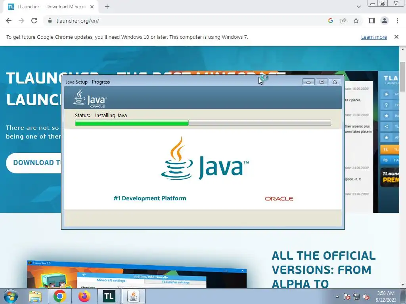Viewport: 406px width, 304px height.
Task: Minimize the Java Setup window
Action: pyautogui.click(x=308, y=82)
